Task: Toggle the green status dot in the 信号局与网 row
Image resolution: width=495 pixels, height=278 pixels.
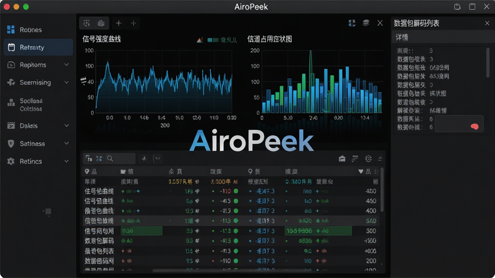Action: pyautogui.click(x=236, y=231)
